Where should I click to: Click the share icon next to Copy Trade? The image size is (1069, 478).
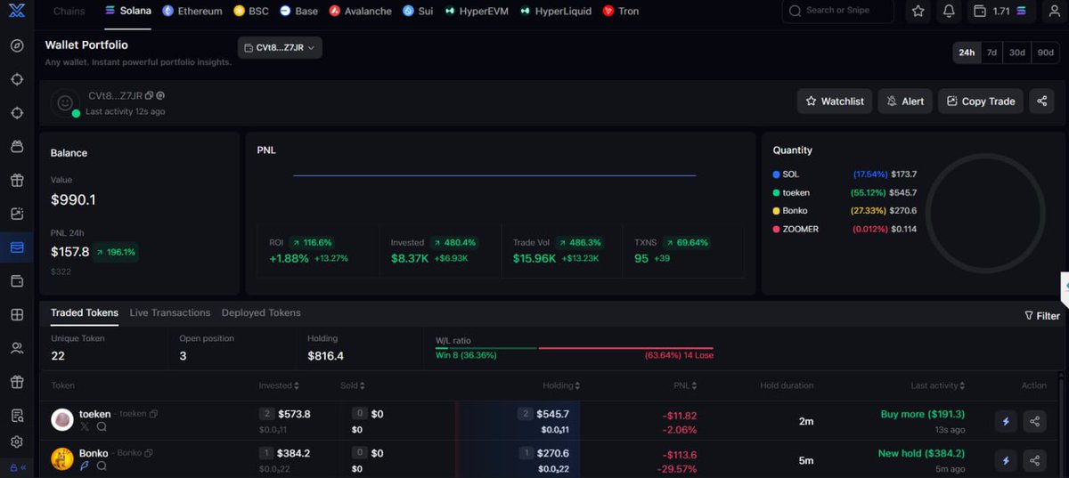(1041, 101)
